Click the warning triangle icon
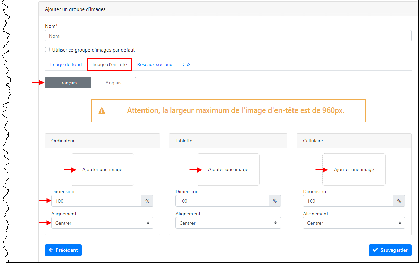This screenshot has width=419, height=263. pyautogui.click(x=102, y=110)
